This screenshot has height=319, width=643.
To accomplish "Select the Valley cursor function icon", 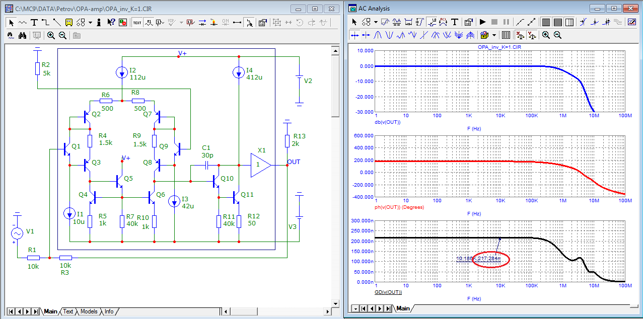I will coord(390,35).
